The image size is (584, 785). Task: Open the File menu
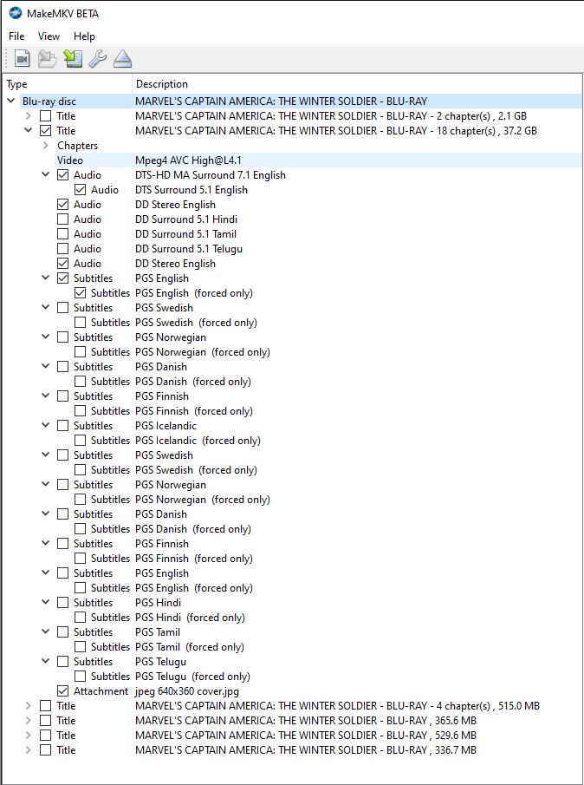[16, 36]
